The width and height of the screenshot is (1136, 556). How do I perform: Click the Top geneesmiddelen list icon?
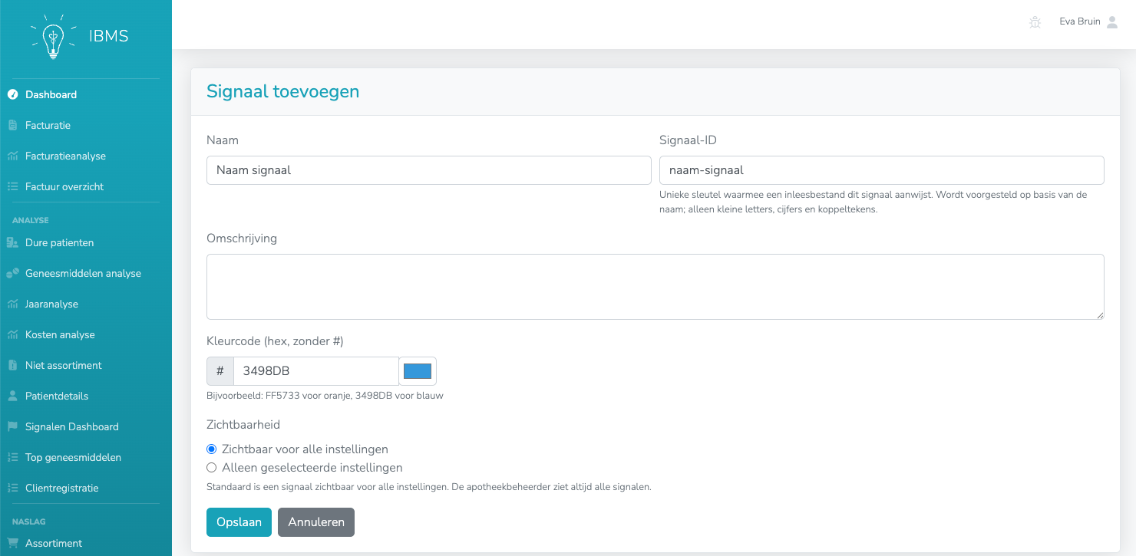[12, 458]
